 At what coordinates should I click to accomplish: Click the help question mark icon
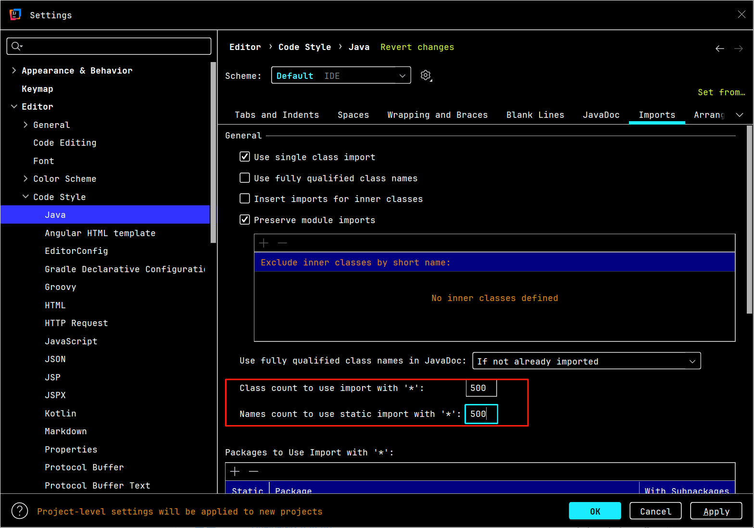[20, 511]
